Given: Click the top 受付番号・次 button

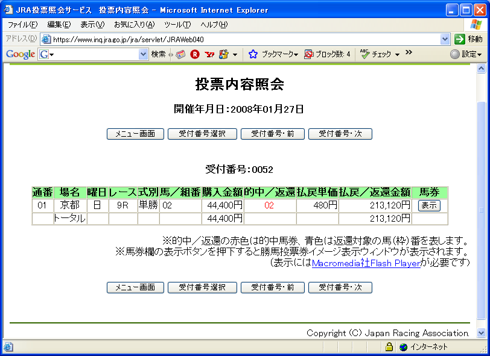Looking at the screenshot, I should coord(340,134).
